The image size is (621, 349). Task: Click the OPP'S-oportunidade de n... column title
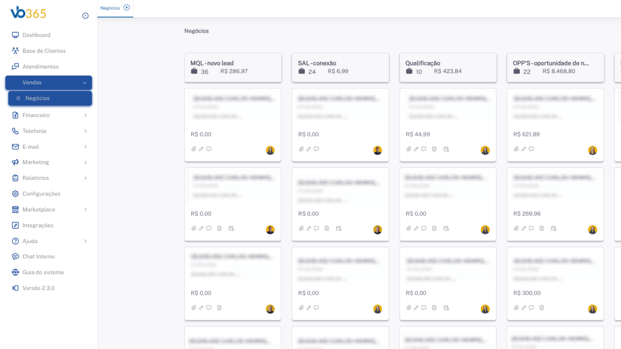click(551, 63)
